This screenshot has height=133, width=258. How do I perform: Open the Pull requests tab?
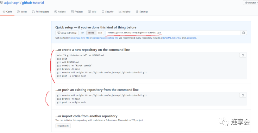(40, 12)
